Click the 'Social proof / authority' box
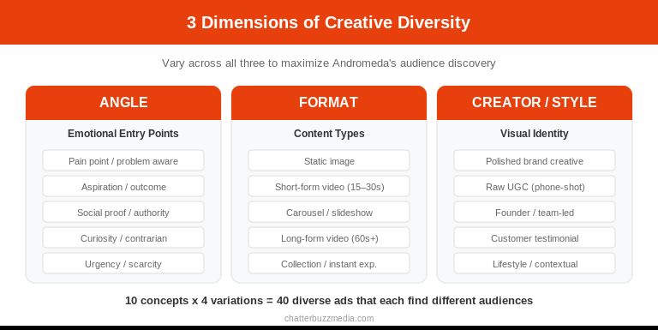The width and height of the screenshot is (658, 330). [123, 213]
